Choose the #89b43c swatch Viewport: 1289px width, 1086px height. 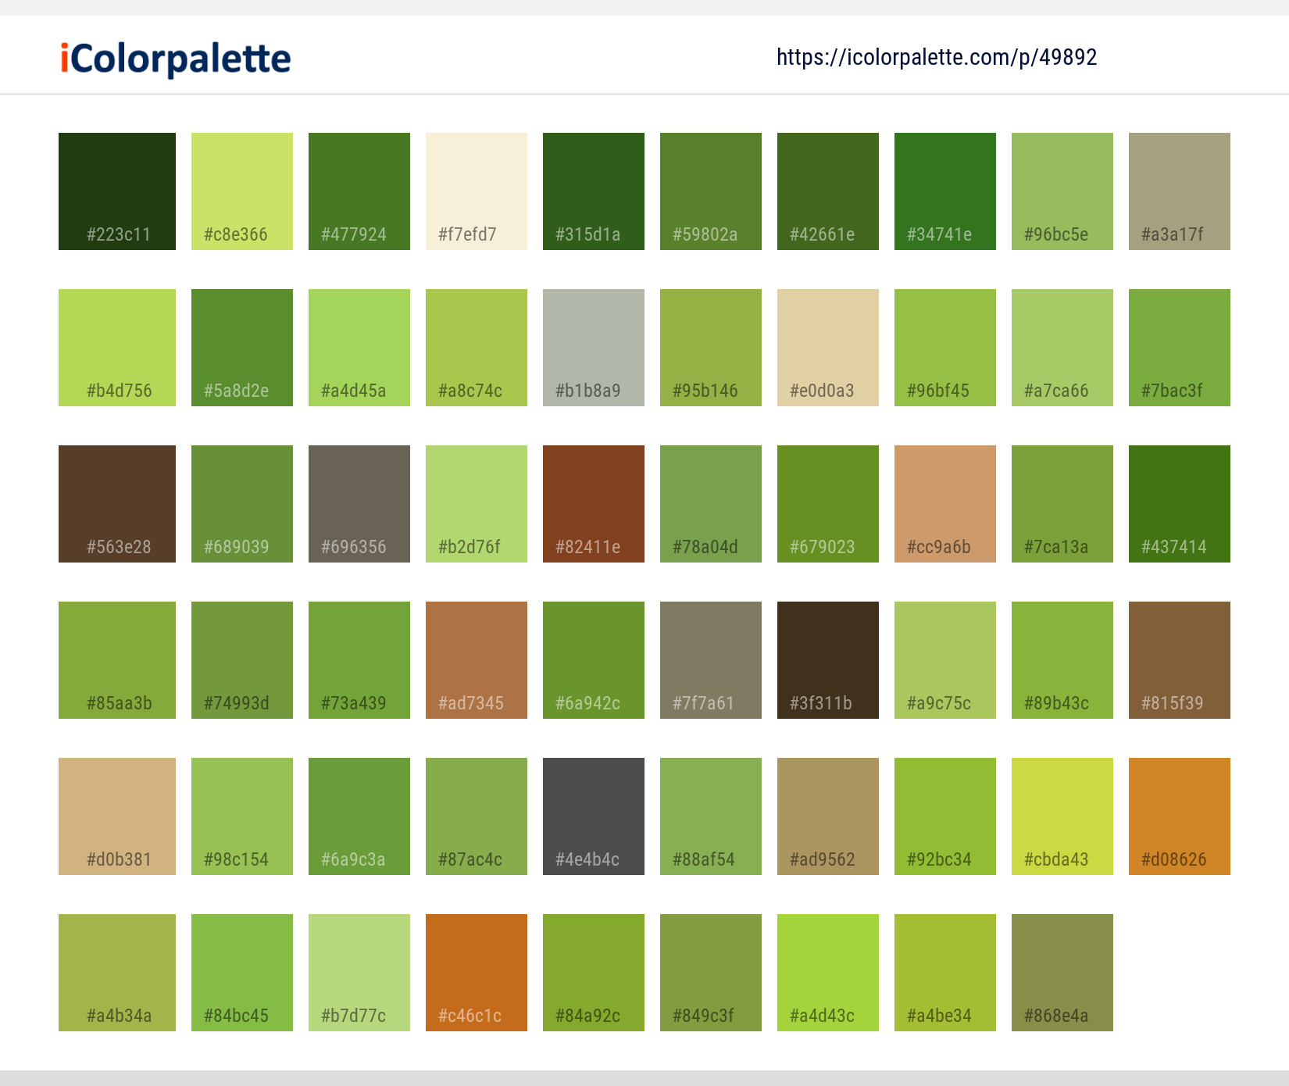tap(1062, 660)
